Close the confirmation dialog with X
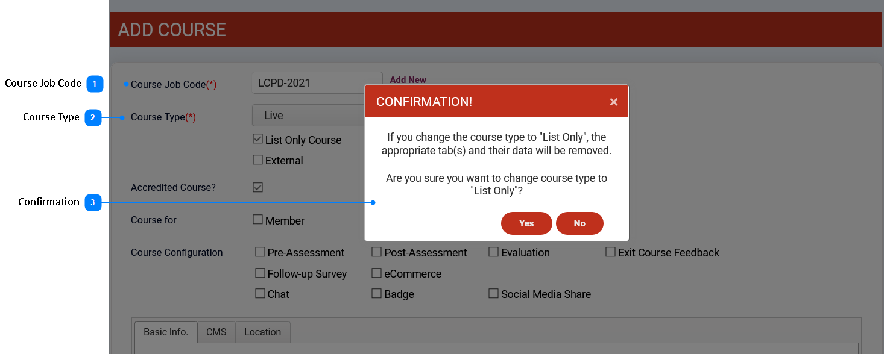Viewport: 884px width, 354px height. pos(613,102)
